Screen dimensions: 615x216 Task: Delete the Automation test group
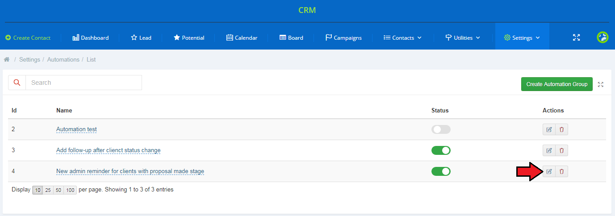point(561,129)
